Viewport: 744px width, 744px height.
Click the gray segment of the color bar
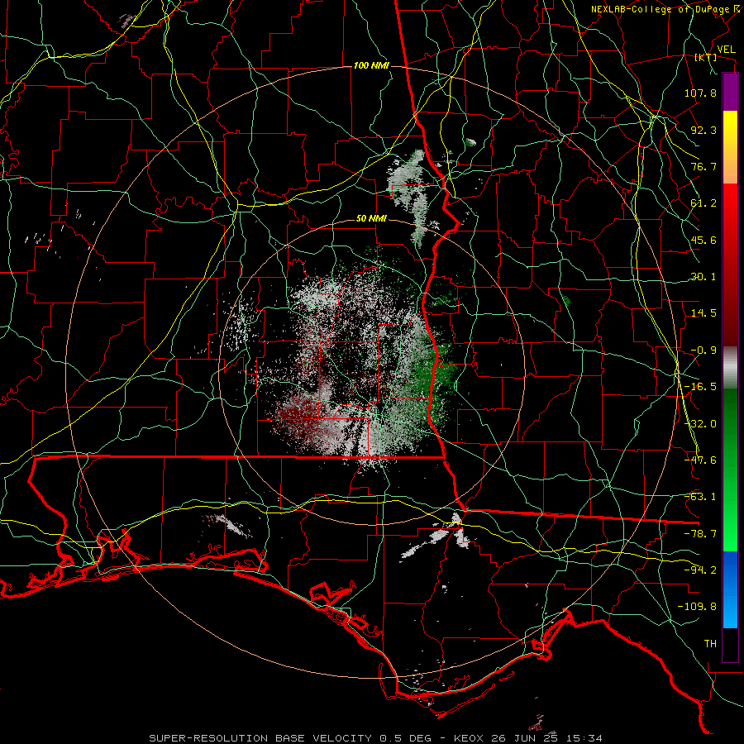click(x=730, y=368)
